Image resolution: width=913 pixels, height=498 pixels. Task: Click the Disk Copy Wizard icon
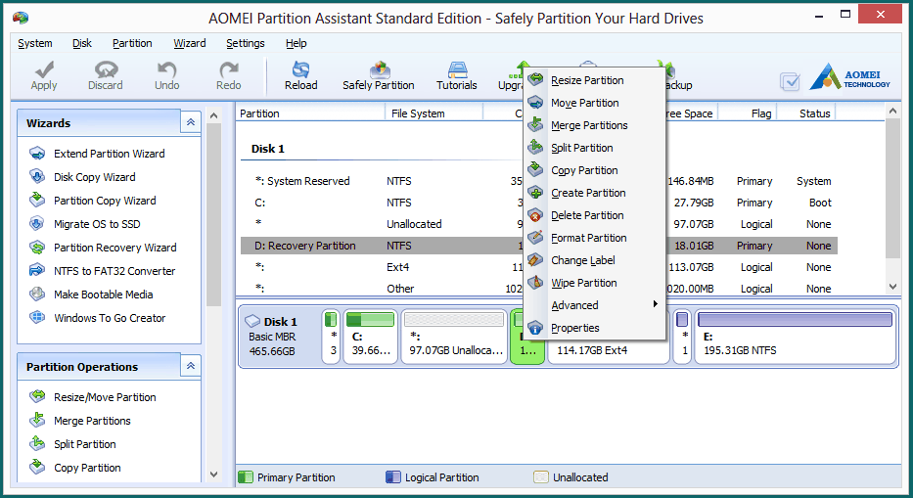(37, 176)
